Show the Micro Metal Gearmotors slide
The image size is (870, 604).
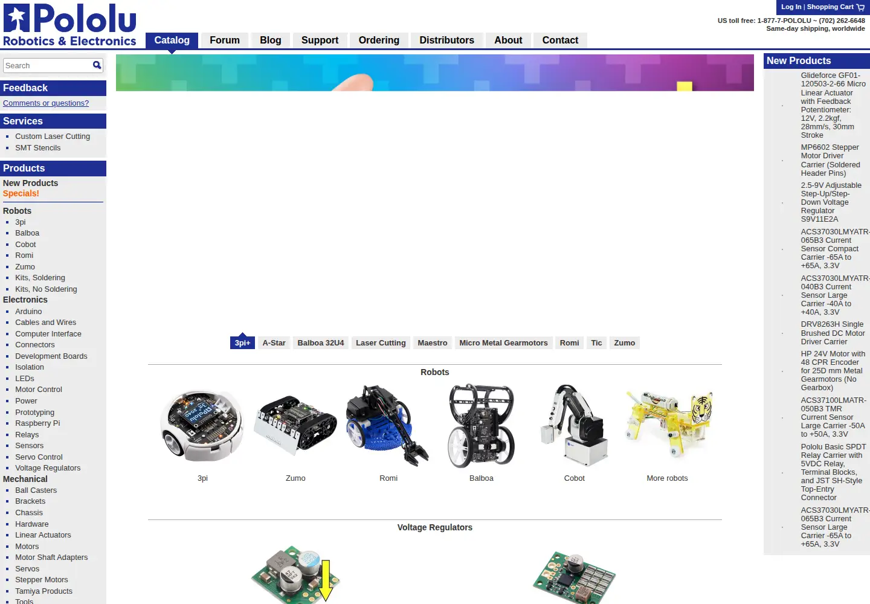[503, 343]
